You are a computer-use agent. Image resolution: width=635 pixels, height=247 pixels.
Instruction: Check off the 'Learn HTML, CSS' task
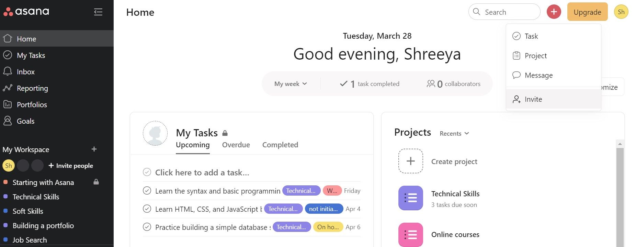[x=147, y=209]
